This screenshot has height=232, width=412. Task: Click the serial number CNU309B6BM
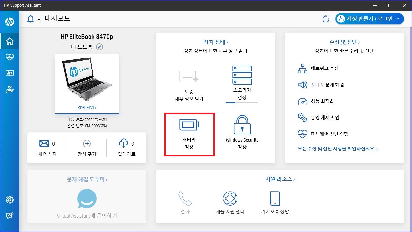pos(96,126)
